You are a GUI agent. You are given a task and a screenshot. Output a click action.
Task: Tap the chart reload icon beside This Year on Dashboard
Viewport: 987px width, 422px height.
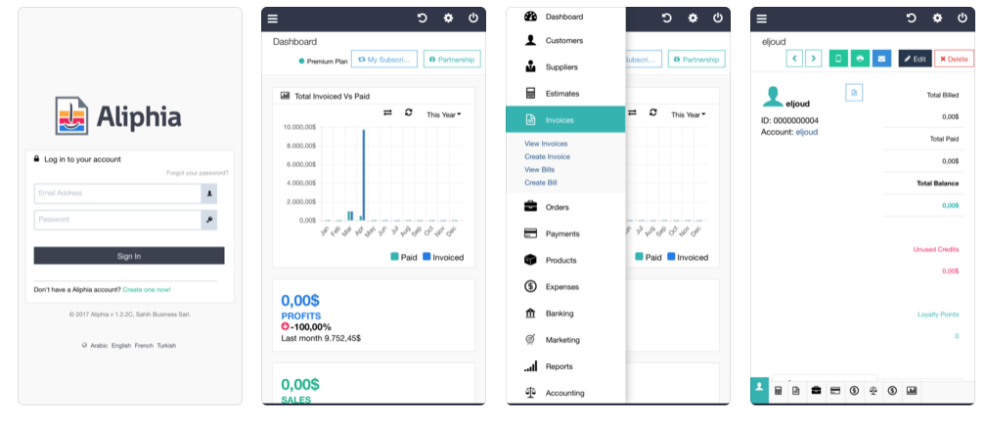click(409, 112)
